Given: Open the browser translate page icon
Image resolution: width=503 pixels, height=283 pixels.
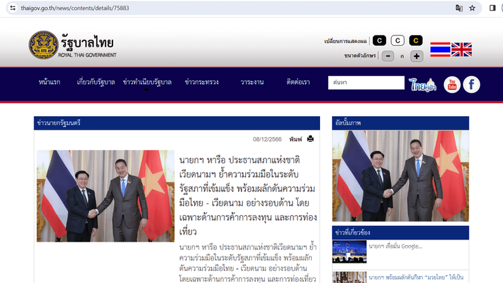Looking at the screenshot, I should [x=459, y=8].
